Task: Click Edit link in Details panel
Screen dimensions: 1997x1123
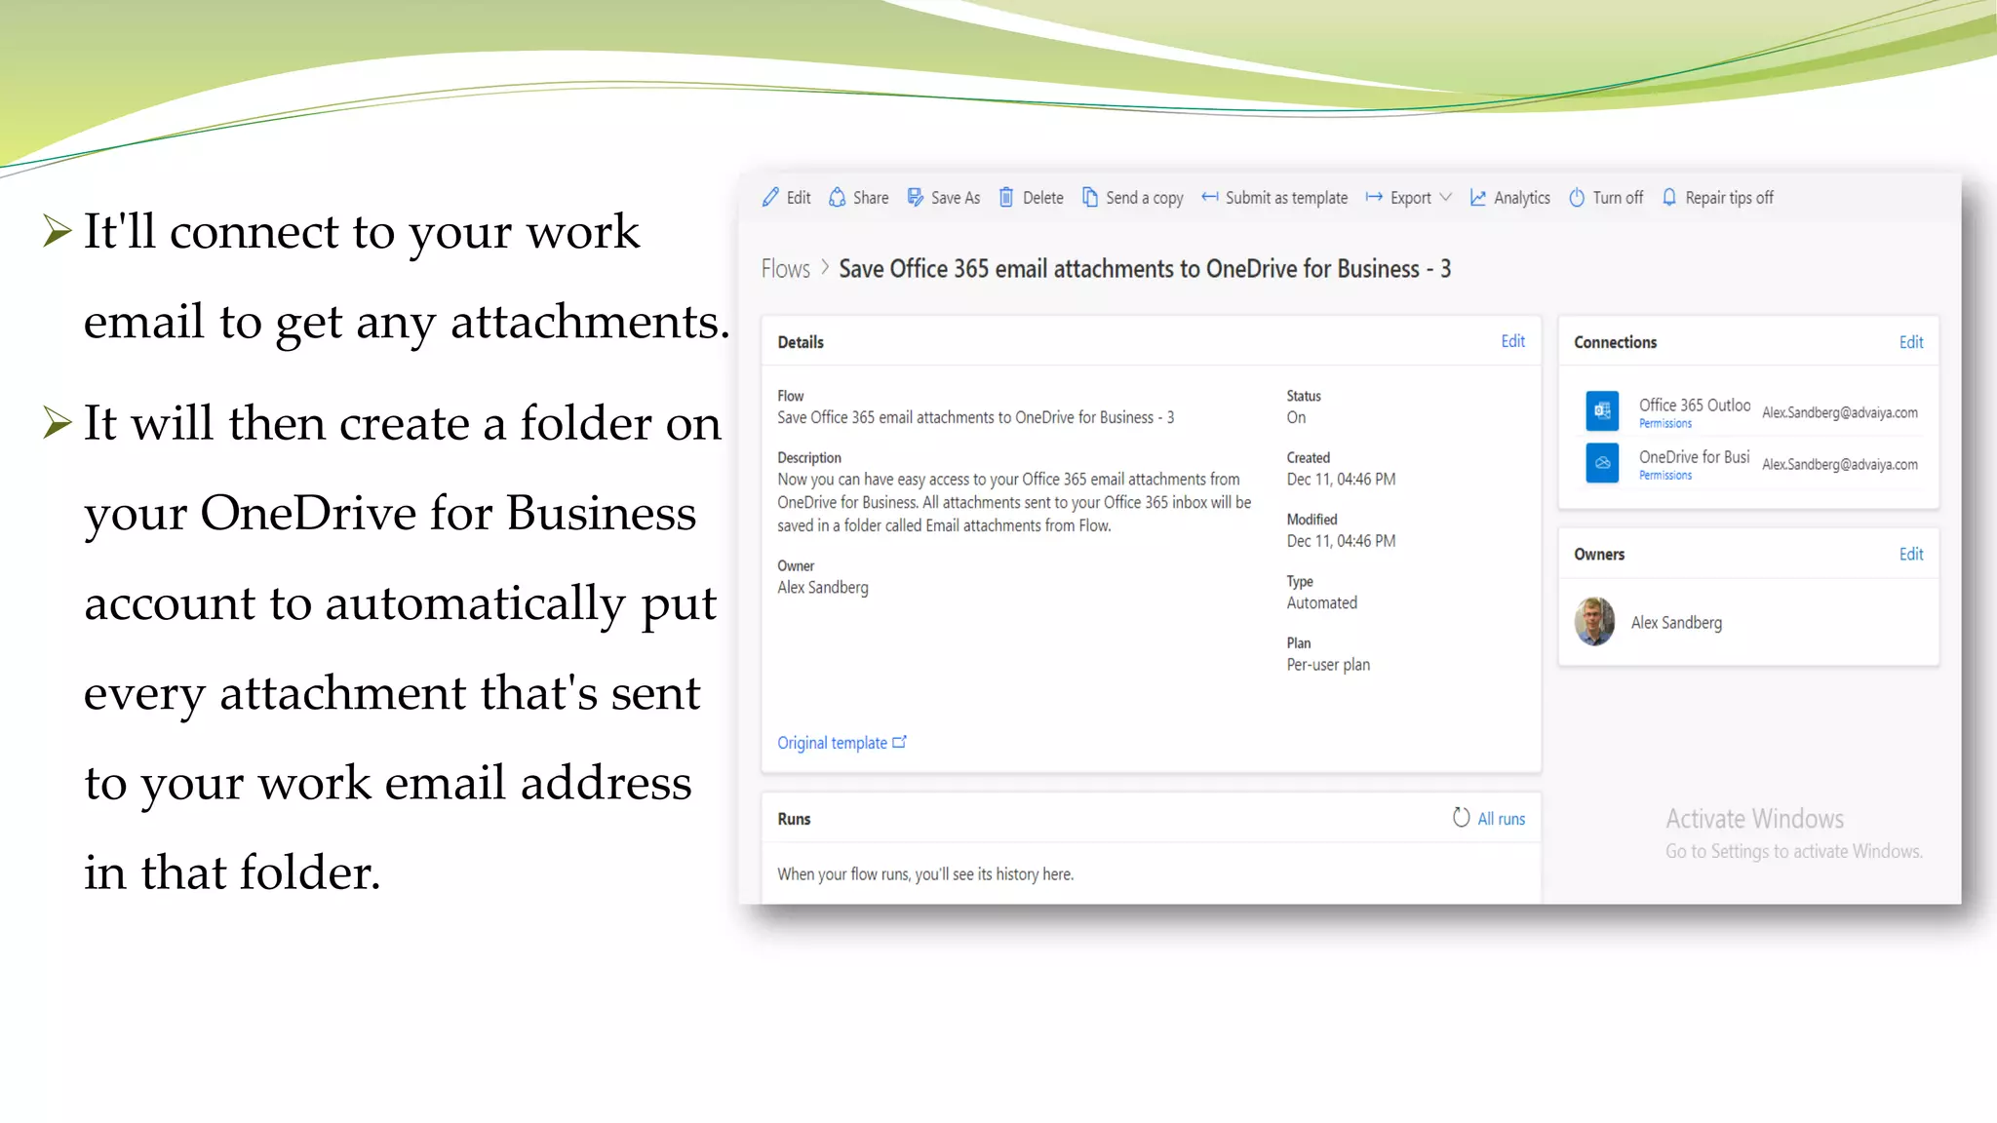Action: click(x=1512, y=341)
